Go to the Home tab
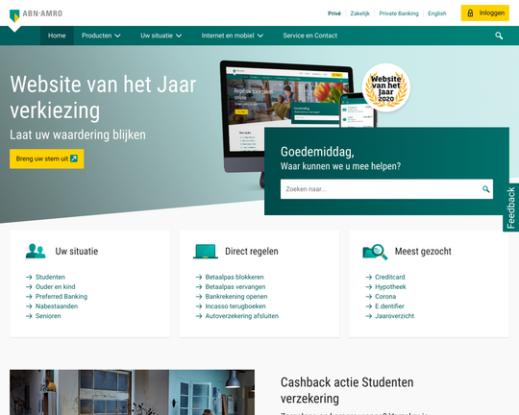The image size is (519, 415). (x=57, y=36)
